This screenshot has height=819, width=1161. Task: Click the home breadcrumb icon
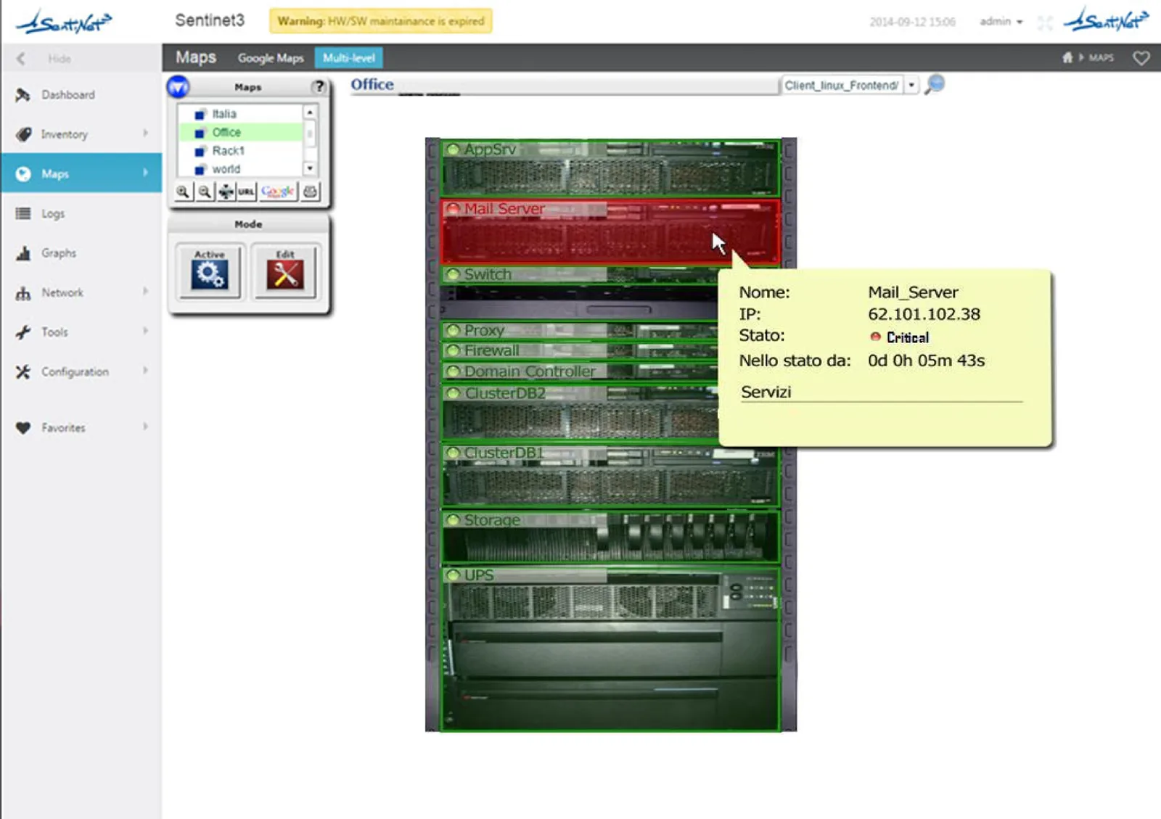point(1067,57)
